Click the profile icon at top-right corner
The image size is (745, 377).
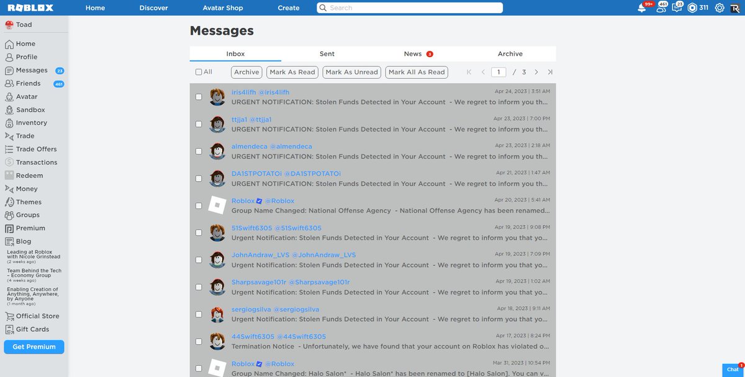tap(734, 8)
